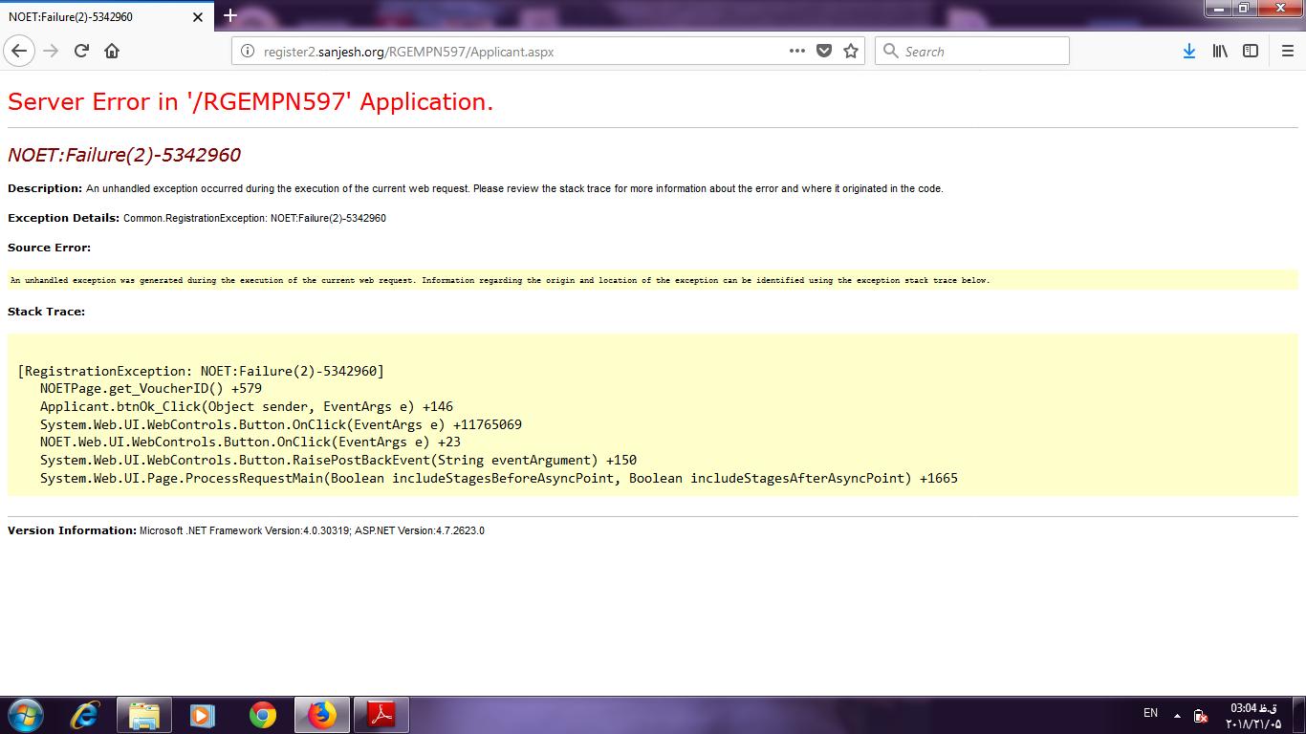The image size is (1306, 734).
Task: Open a new tab with plus button
Action: pos(229,15)
